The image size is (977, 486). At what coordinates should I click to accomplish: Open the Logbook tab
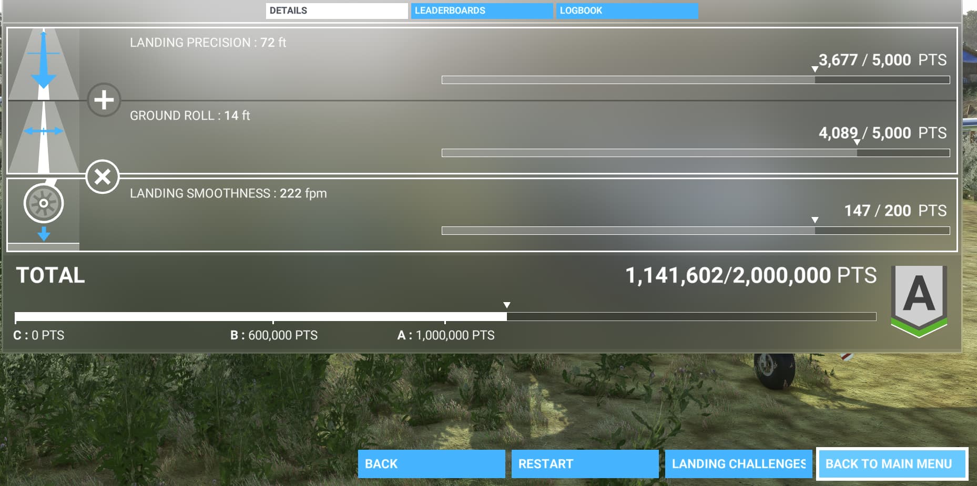[627, 11]
